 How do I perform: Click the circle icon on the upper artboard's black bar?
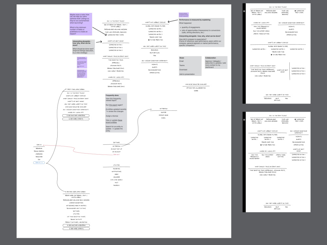[244, 11]
